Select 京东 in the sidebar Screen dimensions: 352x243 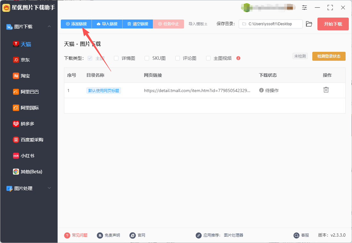coord(21,60)
